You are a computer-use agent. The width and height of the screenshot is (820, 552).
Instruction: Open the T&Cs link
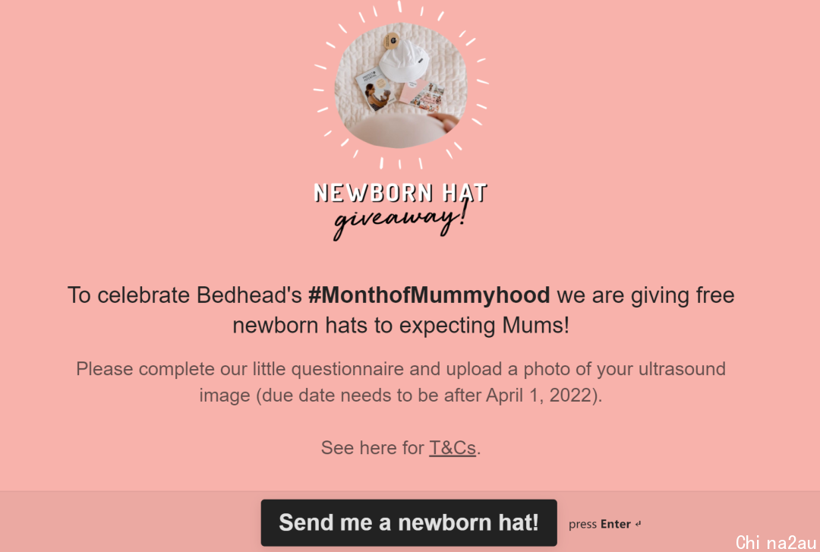[453, 448]
